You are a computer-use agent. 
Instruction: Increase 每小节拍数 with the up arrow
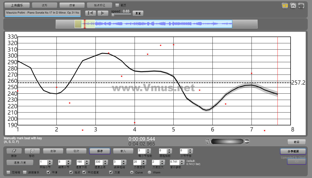pyautogui.click(x=148, y=150)
